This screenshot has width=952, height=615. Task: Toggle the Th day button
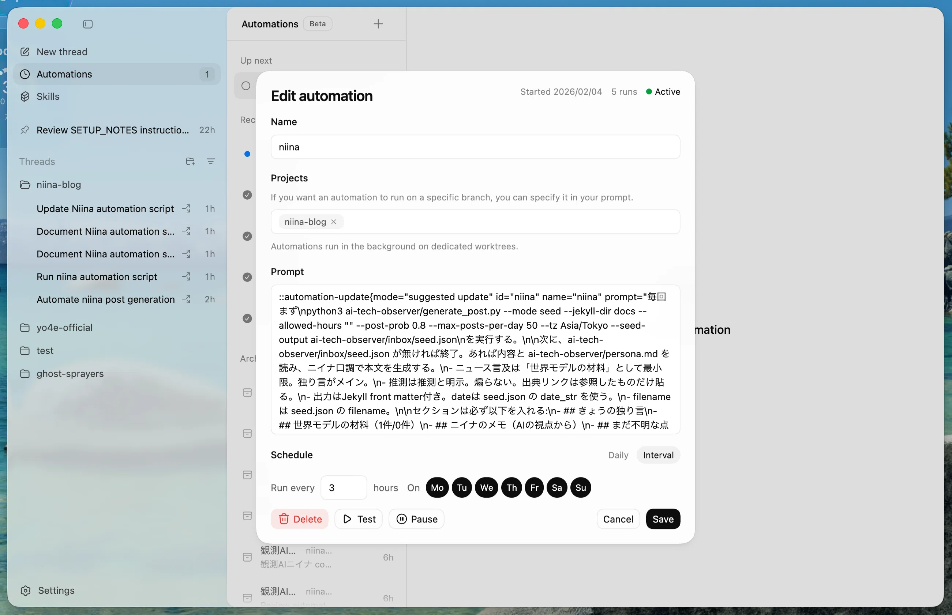click(x=512, y=488)
